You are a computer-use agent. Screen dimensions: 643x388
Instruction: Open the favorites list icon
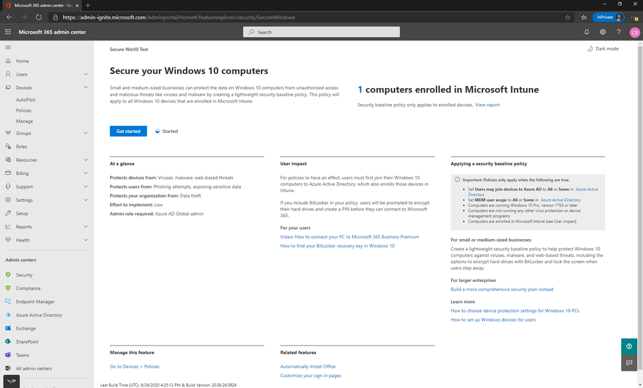point(584,17)
